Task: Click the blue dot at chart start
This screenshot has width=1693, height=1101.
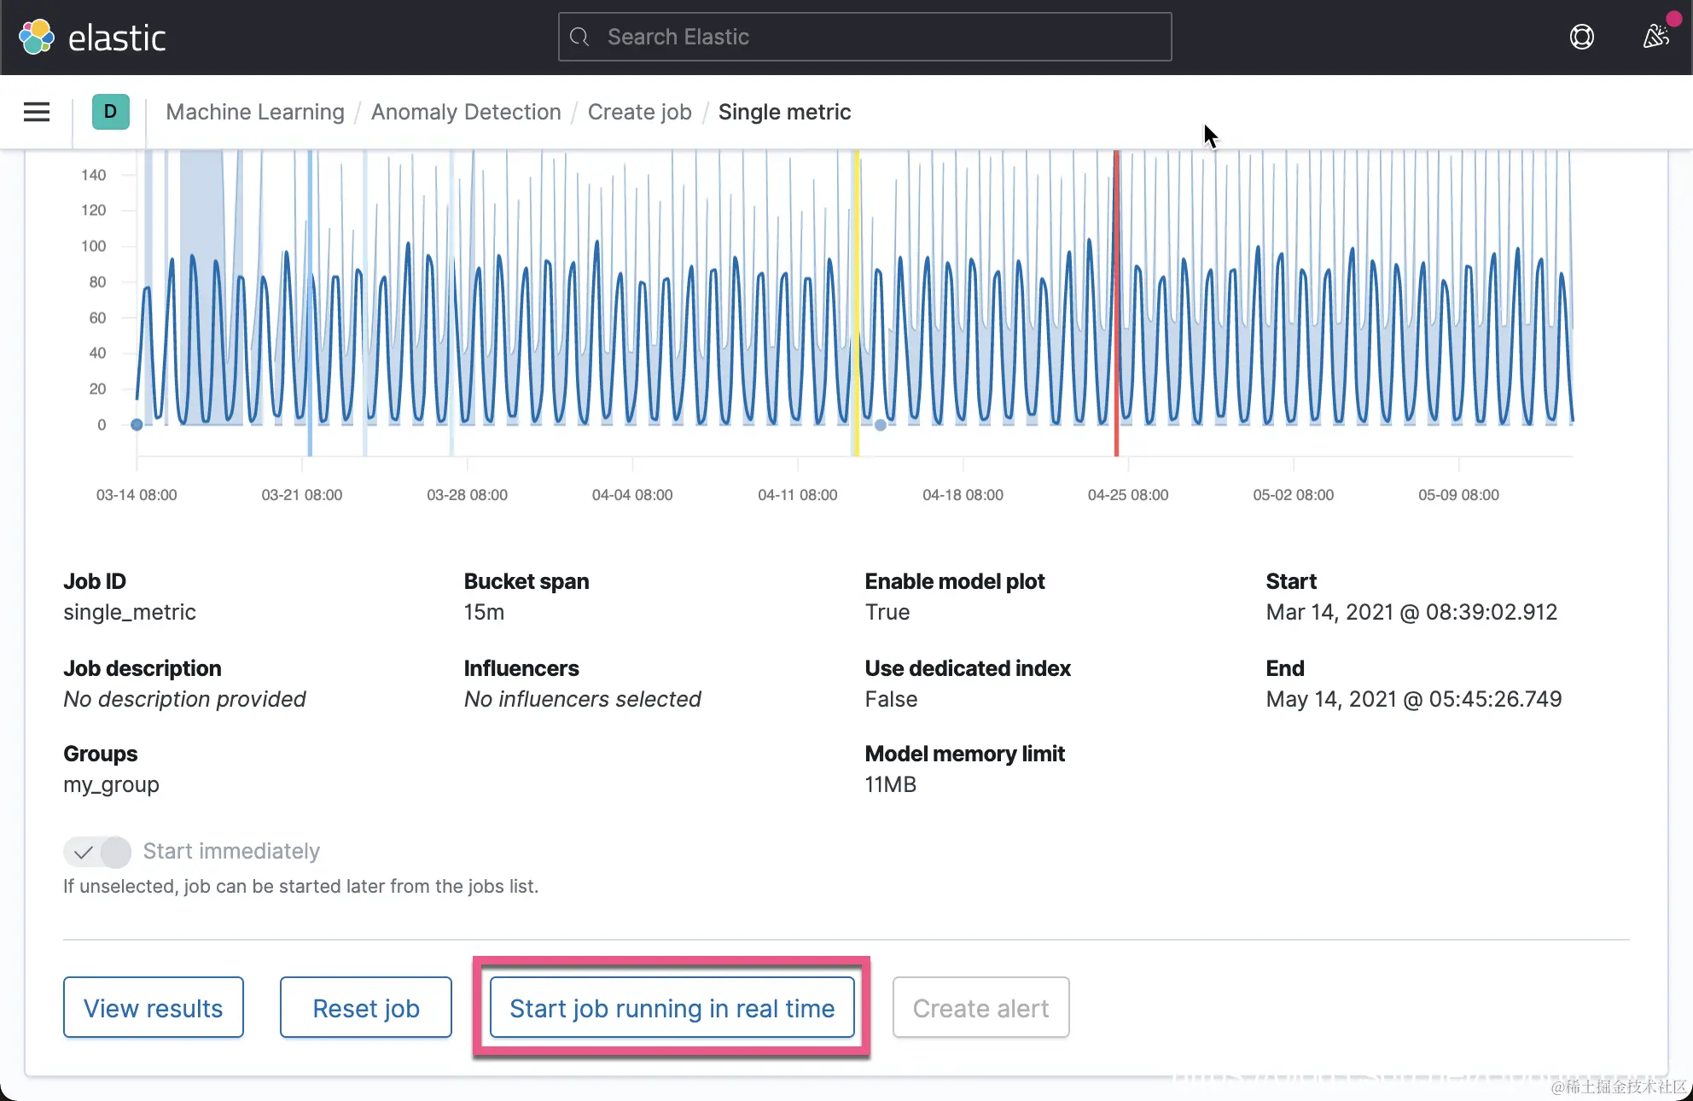Action: (x=137, y=424)
